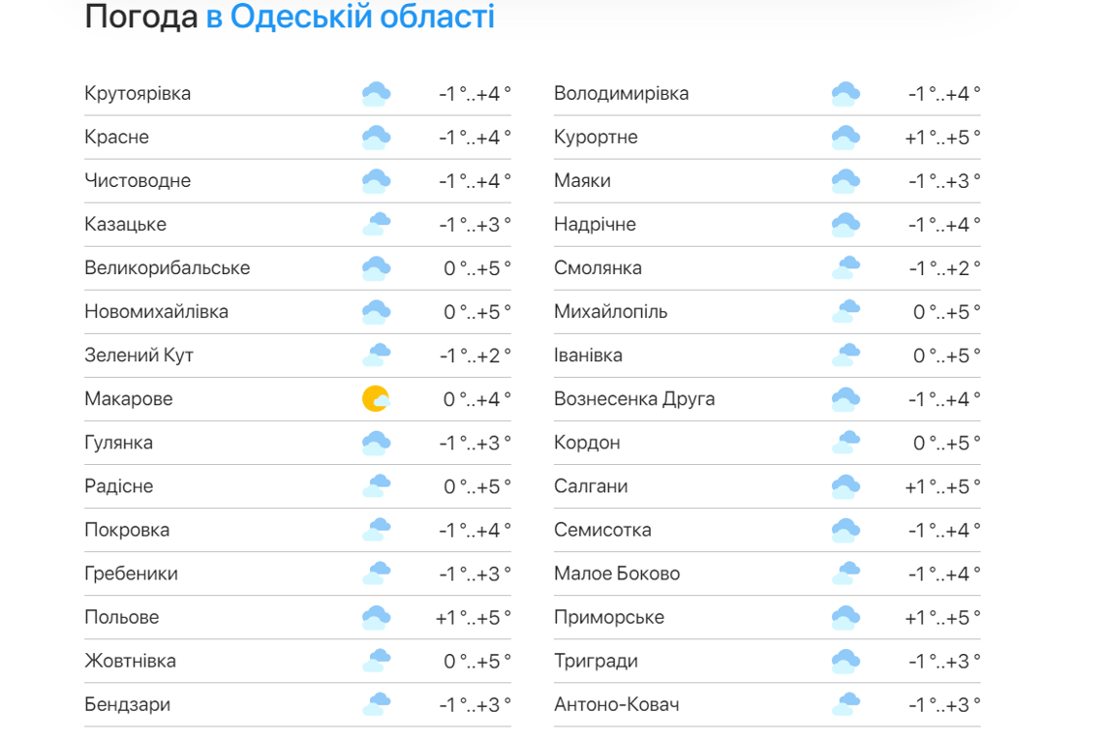Screen dimensions: 1104x744
Task: Click the weather icon next to Антоно-Ковач
Action: (845, 704)
